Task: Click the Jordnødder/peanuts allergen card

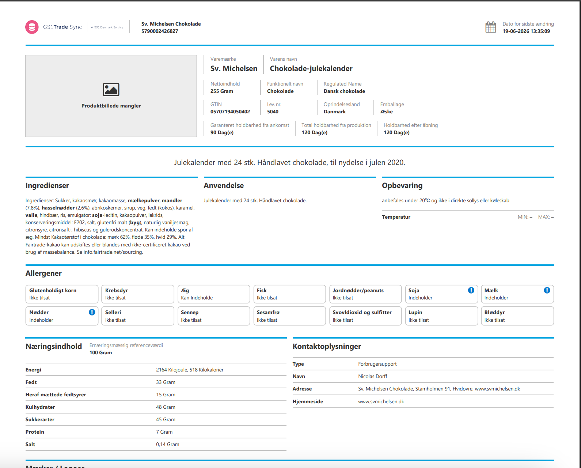Action: pos(365,294)
